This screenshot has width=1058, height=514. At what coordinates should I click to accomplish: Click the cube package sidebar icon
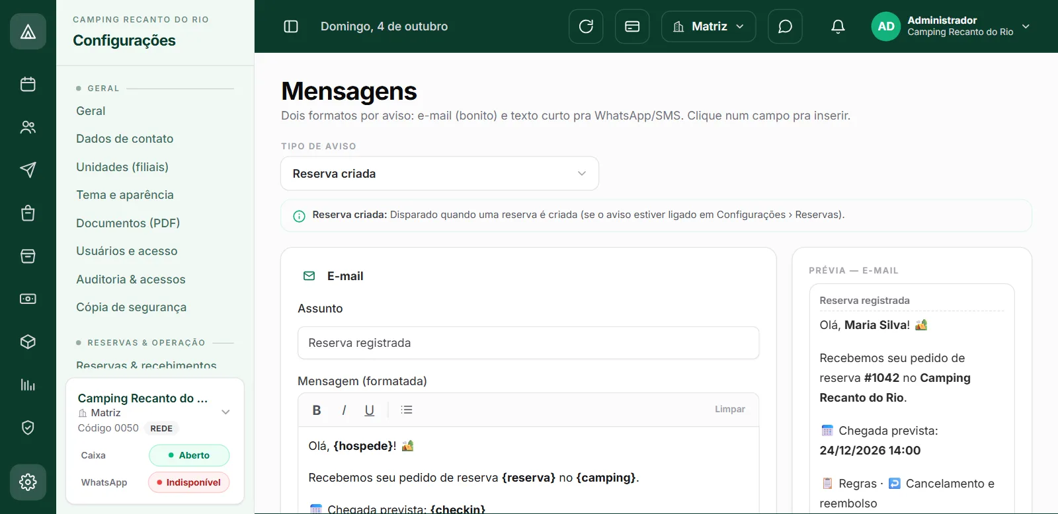[x=28, y=342]
